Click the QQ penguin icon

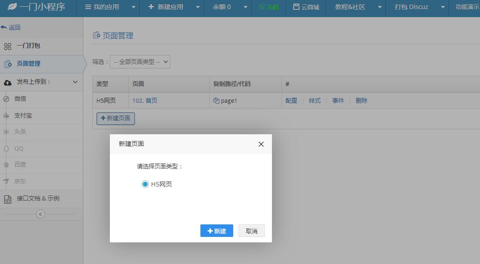click(6, 149)
